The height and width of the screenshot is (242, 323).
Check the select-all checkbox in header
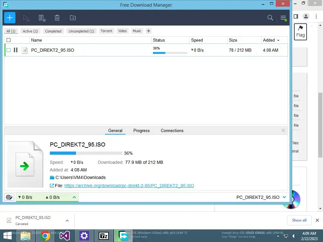click(9, 40)
